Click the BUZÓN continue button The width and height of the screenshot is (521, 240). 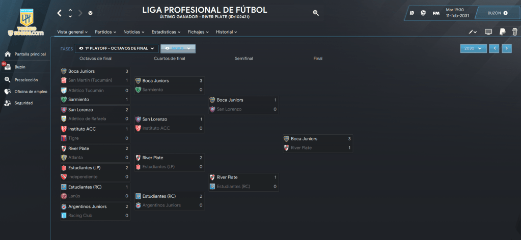coord(497,13)
